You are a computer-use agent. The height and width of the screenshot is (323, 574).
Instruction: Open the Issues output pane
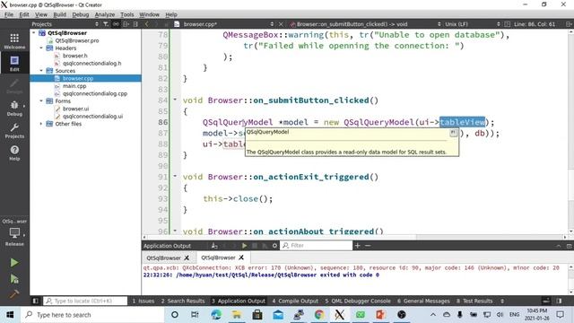pos(143,301)
